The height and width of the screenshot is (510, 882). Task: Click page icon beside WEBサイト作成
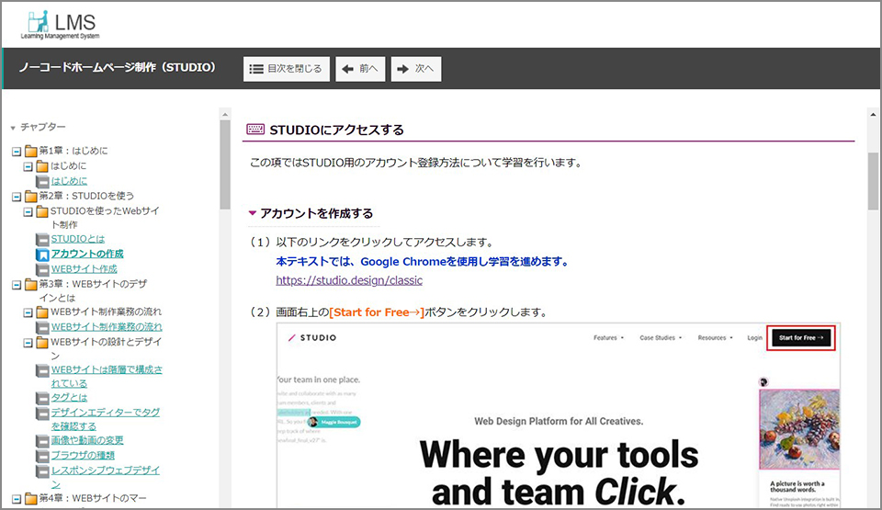point(43,269)
